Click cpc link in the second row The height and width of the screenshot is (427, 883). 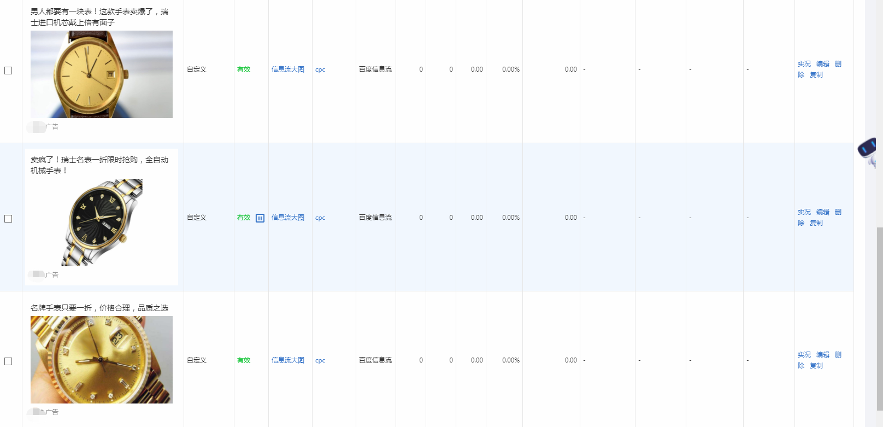[x=320, y=218]
